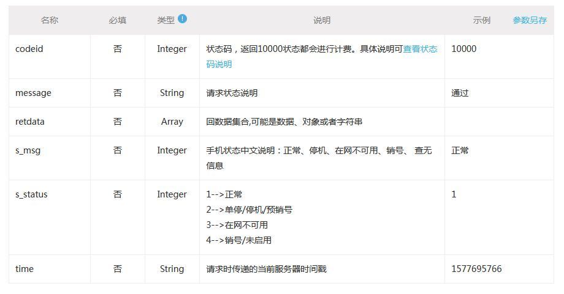The width and height of the screenshot is (564, 294).
Task: Click the 名称 column header
Action: click(x=50, y=20)
